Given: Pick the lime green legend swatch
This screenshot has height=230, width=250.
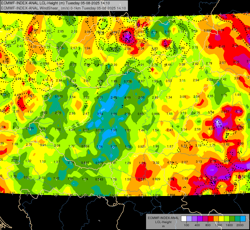Looking at the screenshot, I should [227, 218].
